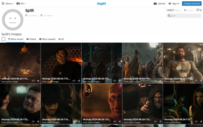Image resolution: width=203 pixels, height=127 pixels.
Task: Switch to the Most viewed tab
Action: point(47,39)
